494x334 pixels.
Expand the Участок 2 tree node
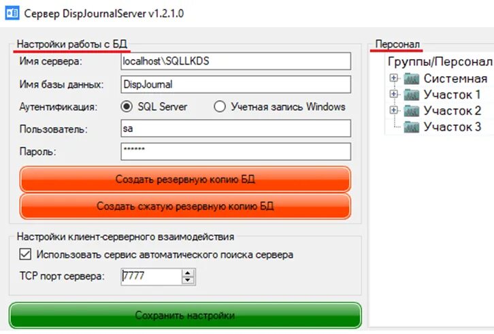(393, 110)
